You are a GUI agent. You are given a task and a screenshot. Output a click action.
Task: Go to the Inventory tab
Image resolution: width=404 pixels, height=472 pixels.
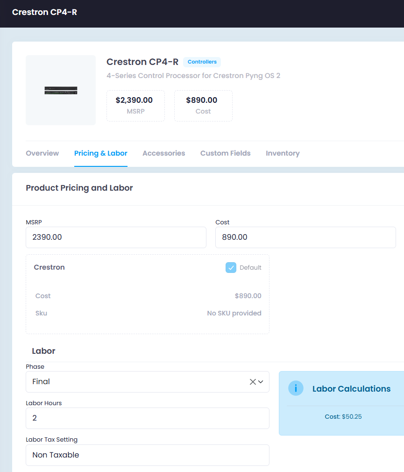[283, 153]
